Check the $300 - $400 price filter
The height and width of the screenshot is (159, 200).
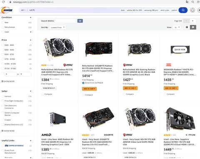(x=2, y=45)
